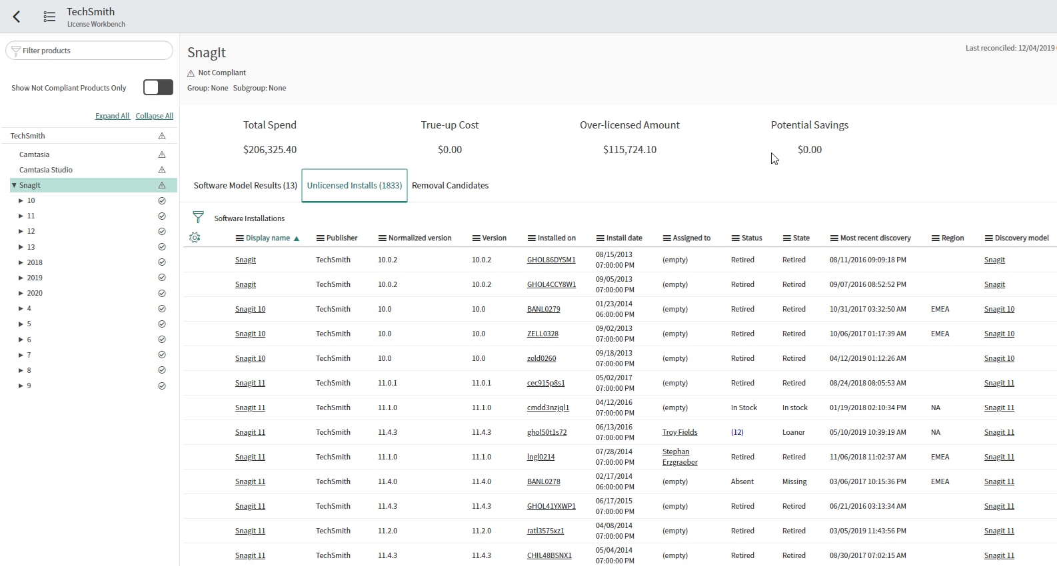This screenshot has width=1057, height=566.
Task: Click compliant check icon for version 2019
Action: [x=161, y=277]
